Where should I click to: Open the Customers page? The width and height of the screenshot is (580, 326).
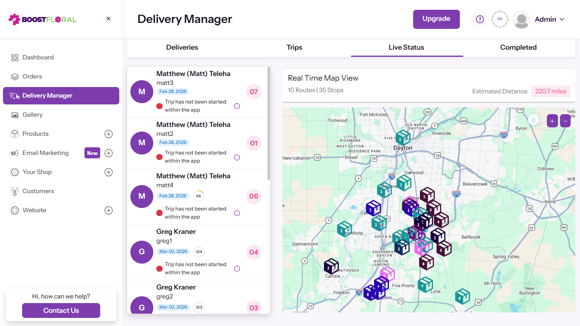click(x=61, y=191)
